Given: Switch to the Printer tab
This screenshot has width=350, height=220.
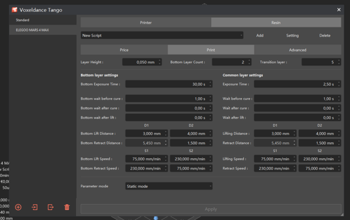Looking at the screenshot, I should (145, 23).
